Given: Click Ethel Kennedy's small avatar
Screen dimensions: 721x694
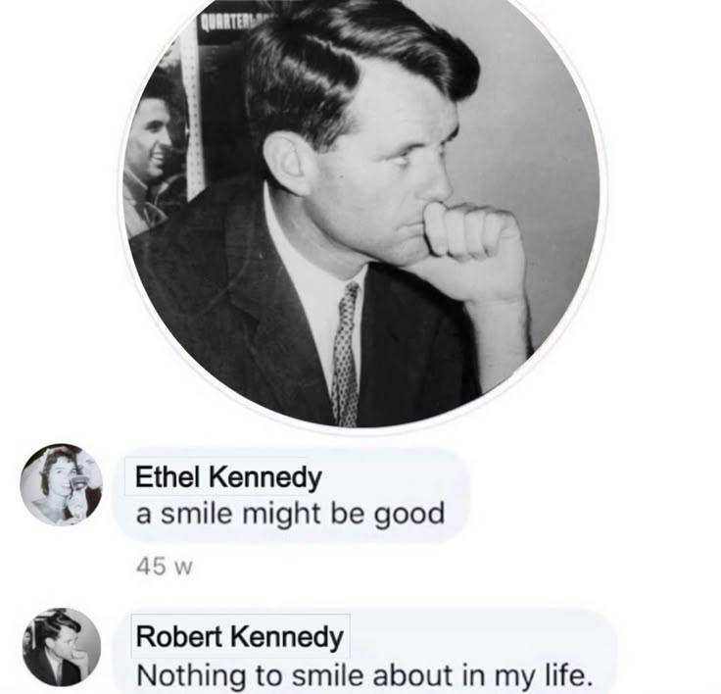Looking at the screenshot, I should click(x=62, y=484).
